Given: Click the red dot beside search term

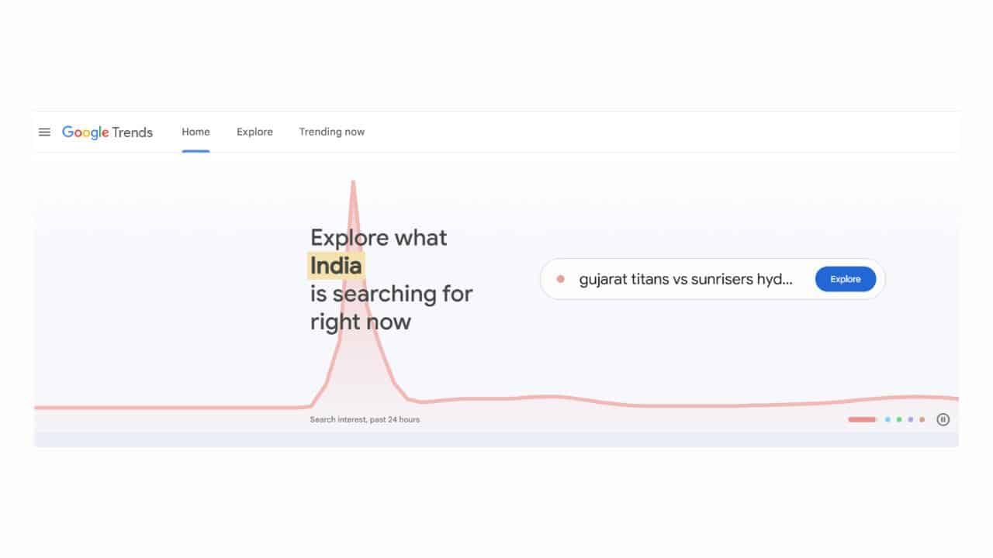Looking at the screenshot, I should (x=560, y=279).
